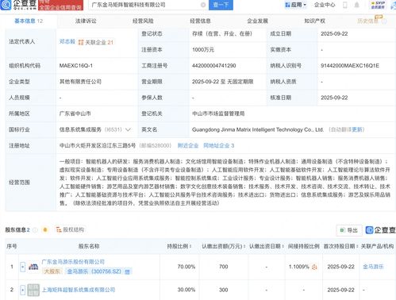
Task: Switch to the 经营信息 tab
Action: coord(200,21)
